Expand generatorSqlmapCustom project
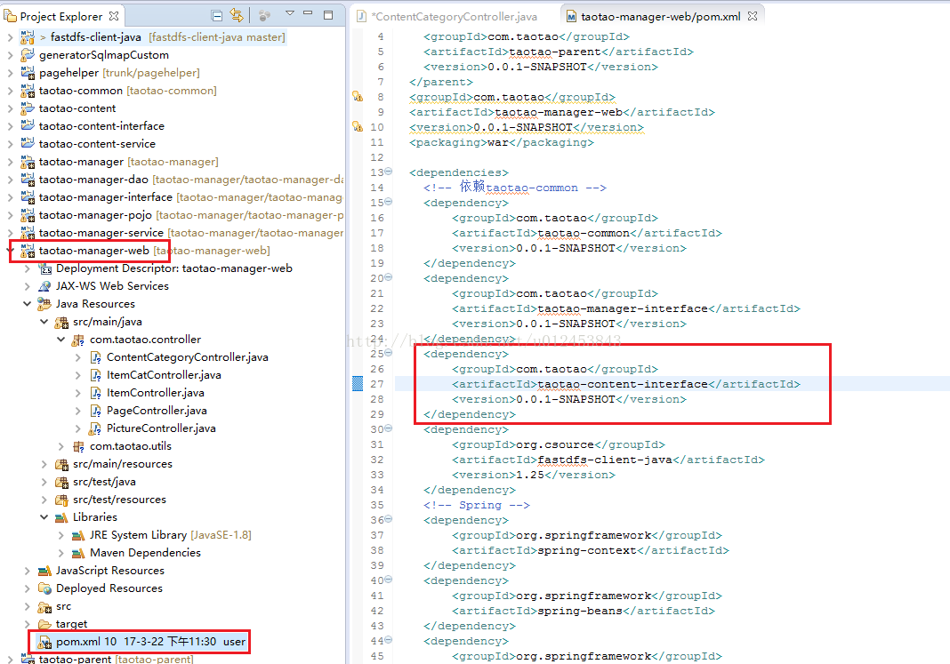Image resolution: width=950 pixels, height=664 pixels. point(10,55)
